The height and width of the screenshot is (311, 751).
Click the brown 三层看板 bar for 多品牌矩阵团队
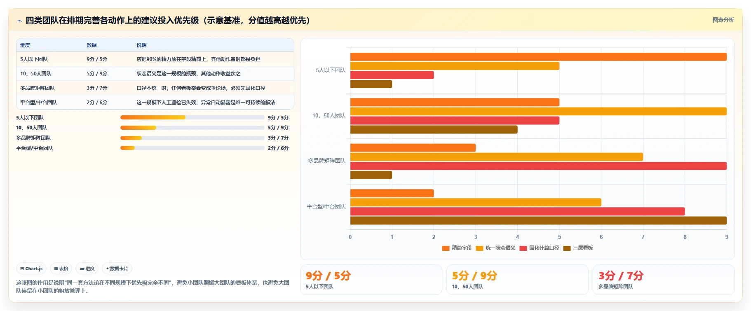pos(371,175)
